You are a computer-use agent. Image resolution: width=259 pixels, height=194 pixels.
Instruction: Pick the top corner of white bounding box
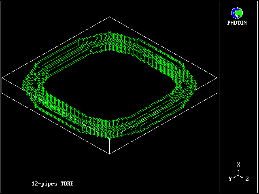pos(110,17)
